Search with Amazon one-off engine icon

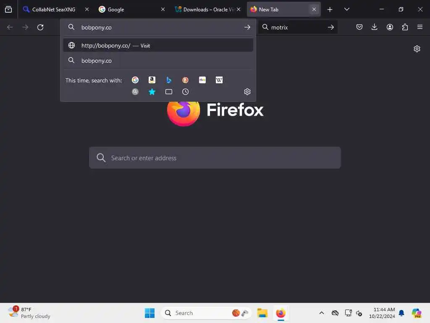click(x=152, y=80)
